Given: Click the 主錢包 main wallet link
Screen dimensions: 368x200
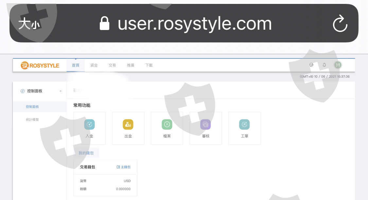Looking at the screenshot, I should pos(124,167).
